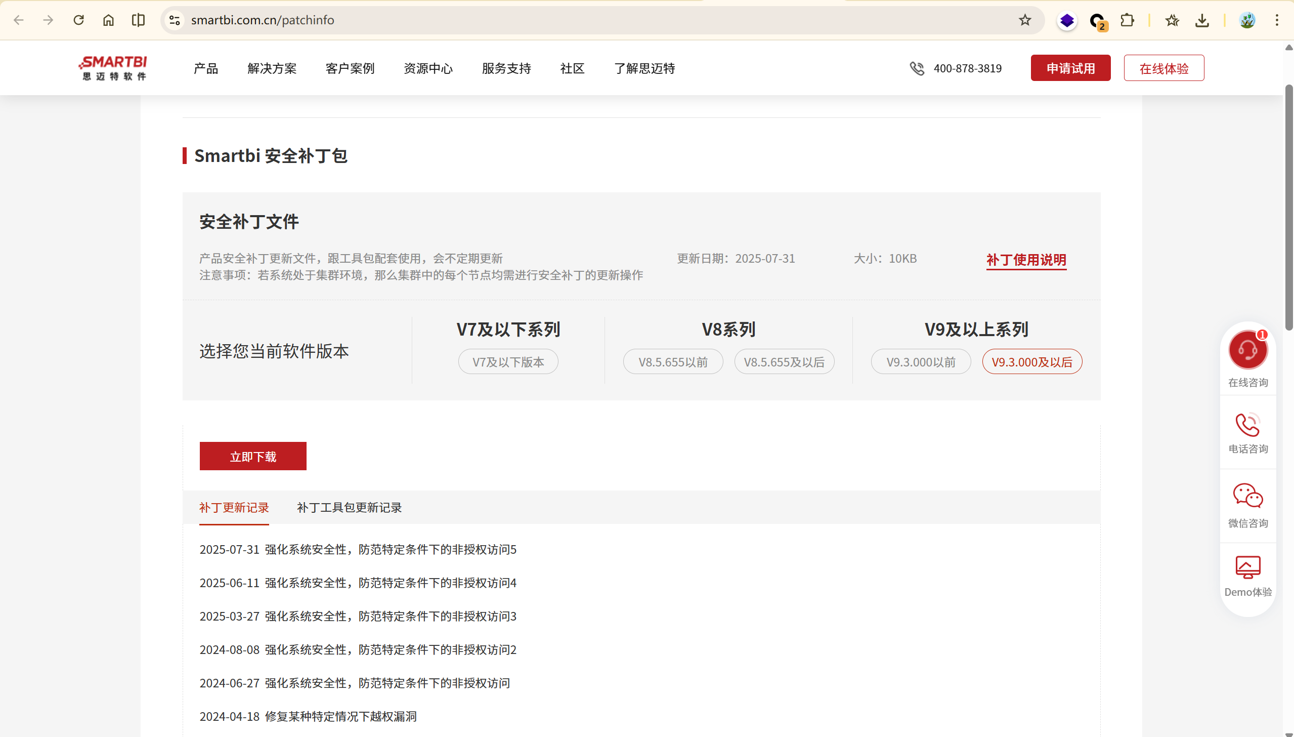Select the V7及以下版本 version option
The width and height of the screenshot is (1294, 737).
click(x=508, y=362)
